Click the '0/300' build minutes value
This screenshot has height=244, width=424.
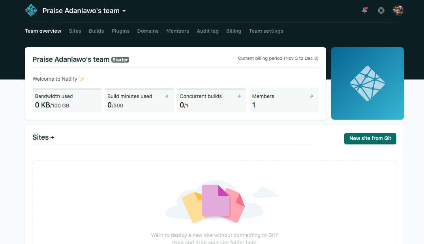point(115,105)
